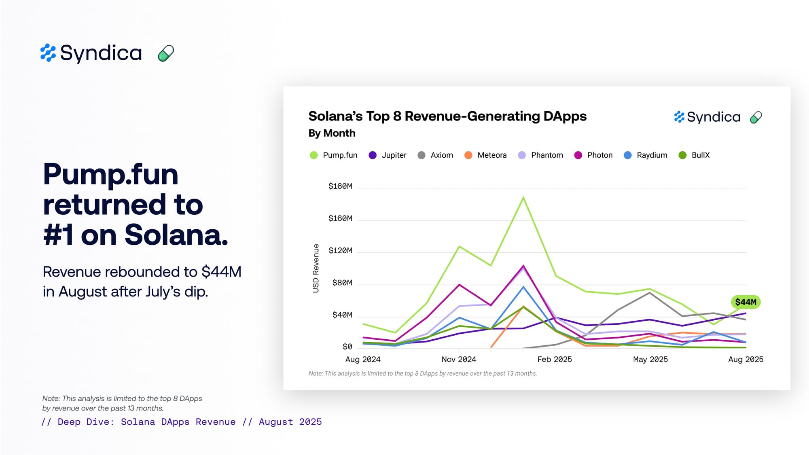Click the 'Nov 2024' x-axis label
This screenshot has width=809, height=455.
(x=459, y=360)
